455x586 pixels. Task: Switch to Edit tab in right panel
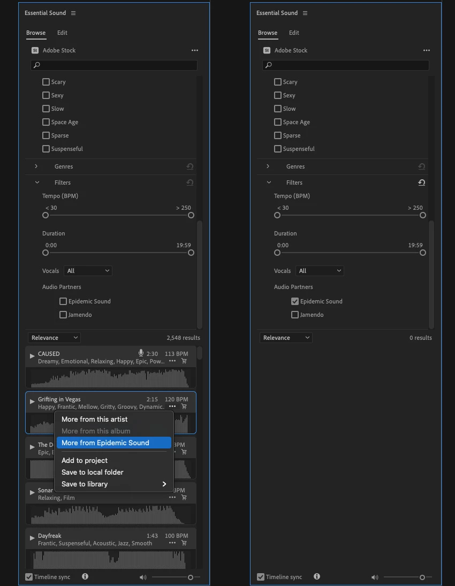pos(294,33)
